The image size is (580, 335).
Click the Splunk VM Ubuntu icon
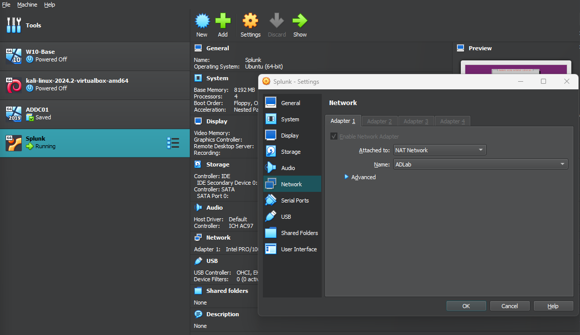click(x=14, y=143)
